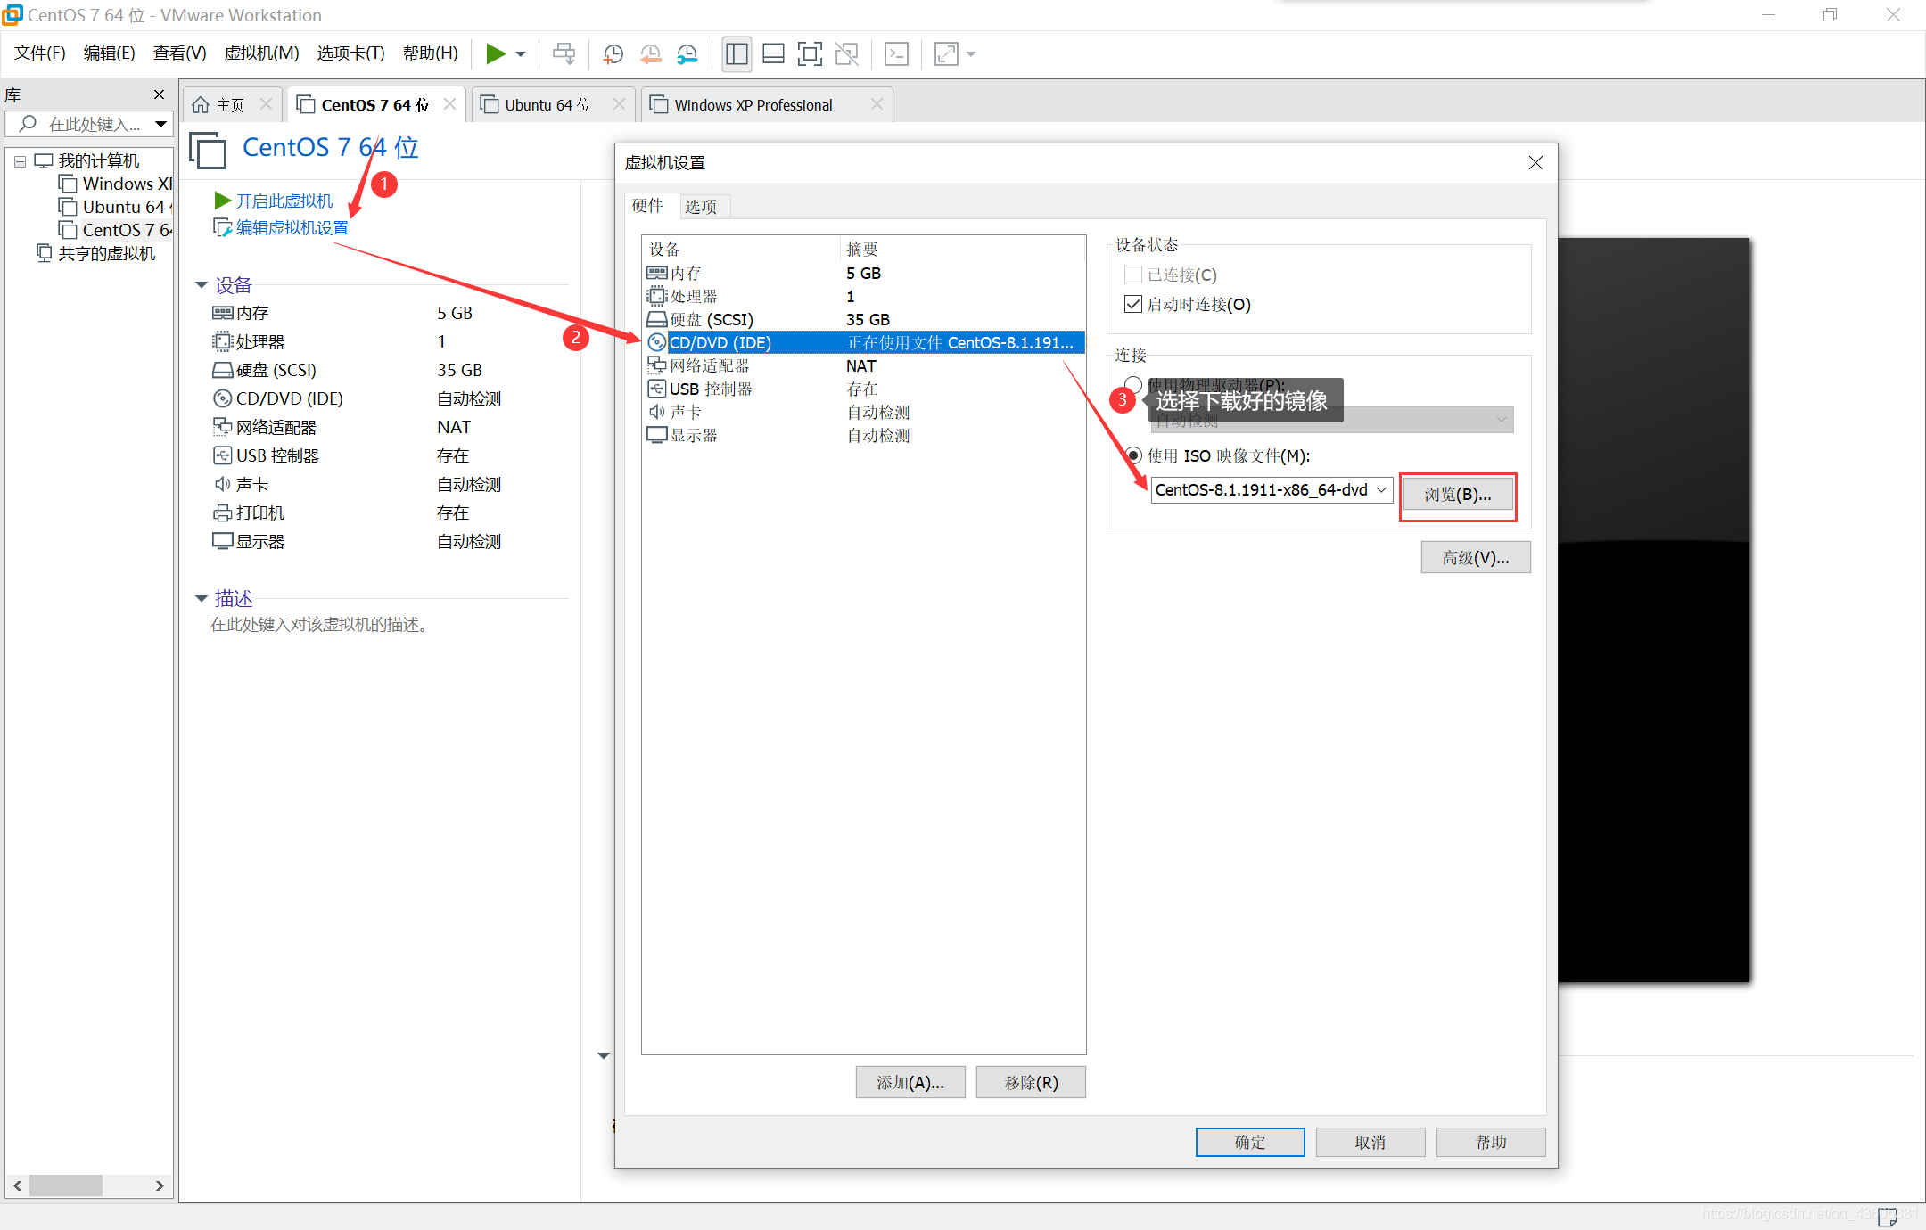Select CentOS 7 64 in the library tree

click(x=116, y=230)
